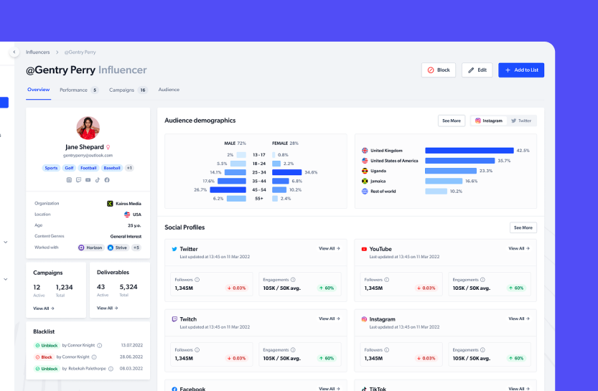
Task: View All Twitch profile stats
Action: tap(330, 319)
